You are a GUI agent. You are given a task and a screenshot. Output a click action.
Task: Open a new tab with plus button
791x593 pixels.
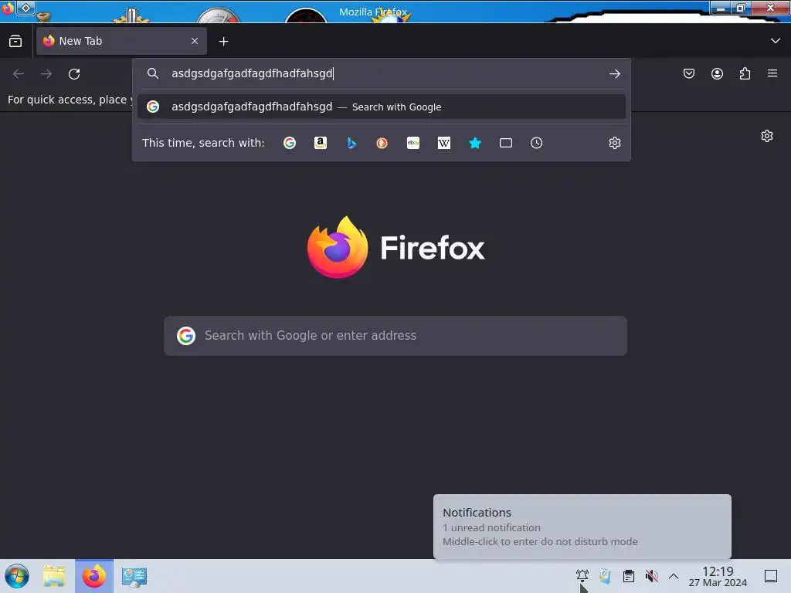point(223,42)
